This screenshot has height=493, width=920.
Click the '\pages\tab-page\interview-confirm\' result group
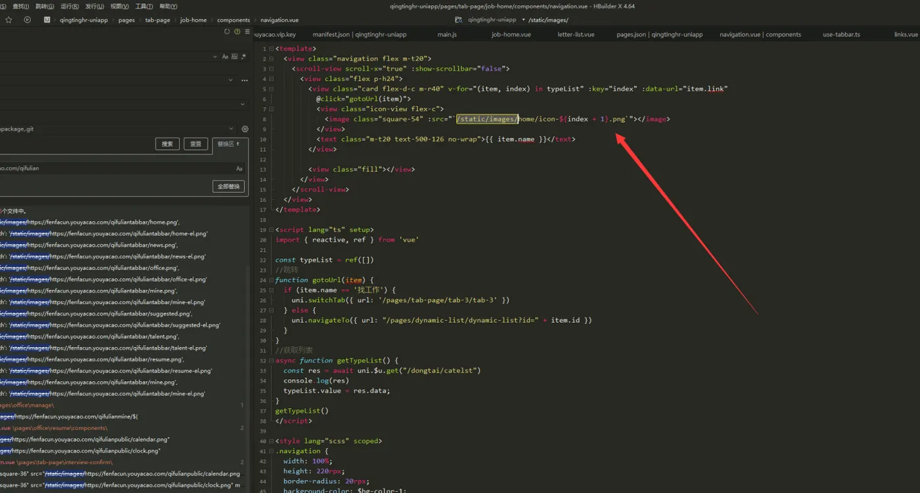(57, 462)
